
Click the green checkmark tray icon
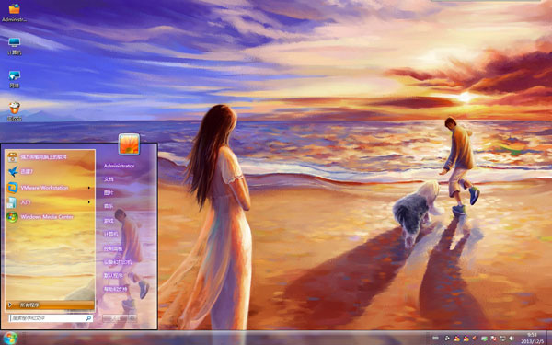click(485, 339)
